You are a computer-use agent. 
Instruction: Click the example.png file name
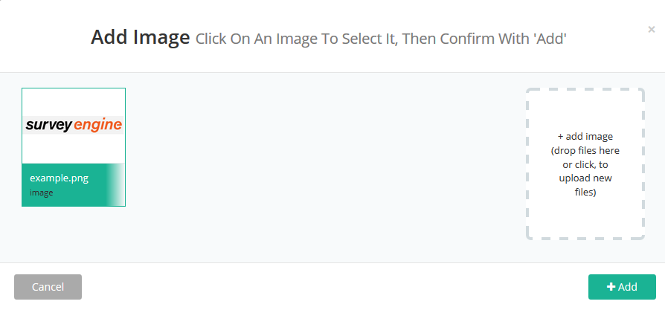tap(55, 178)
